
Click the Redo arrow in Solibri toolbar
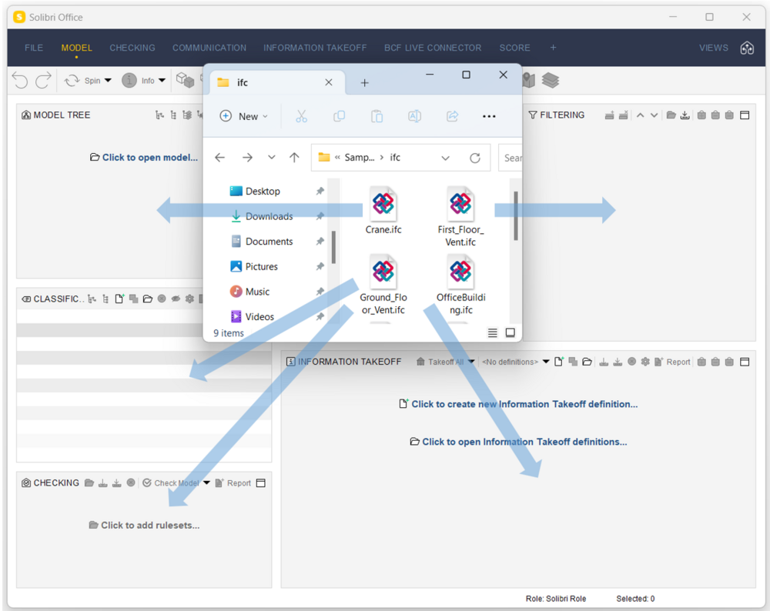pyautogui.click(x=44, y=80)
